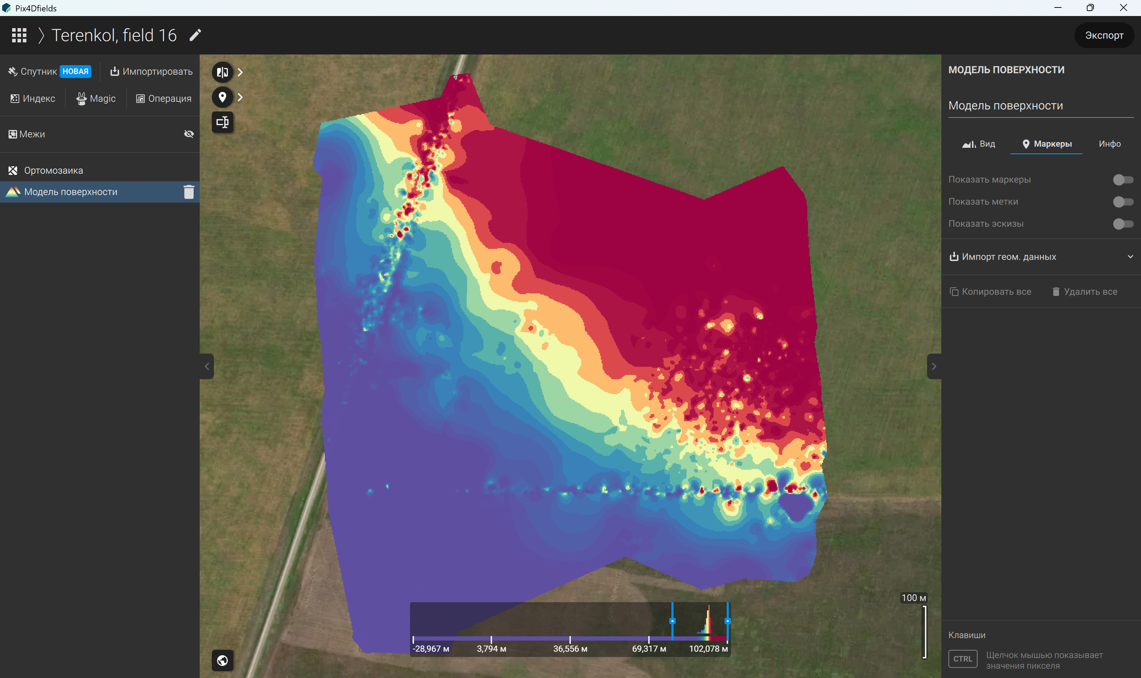
Task: Toggle visibility of the Межи layer
Action: (x=189, y=134)
